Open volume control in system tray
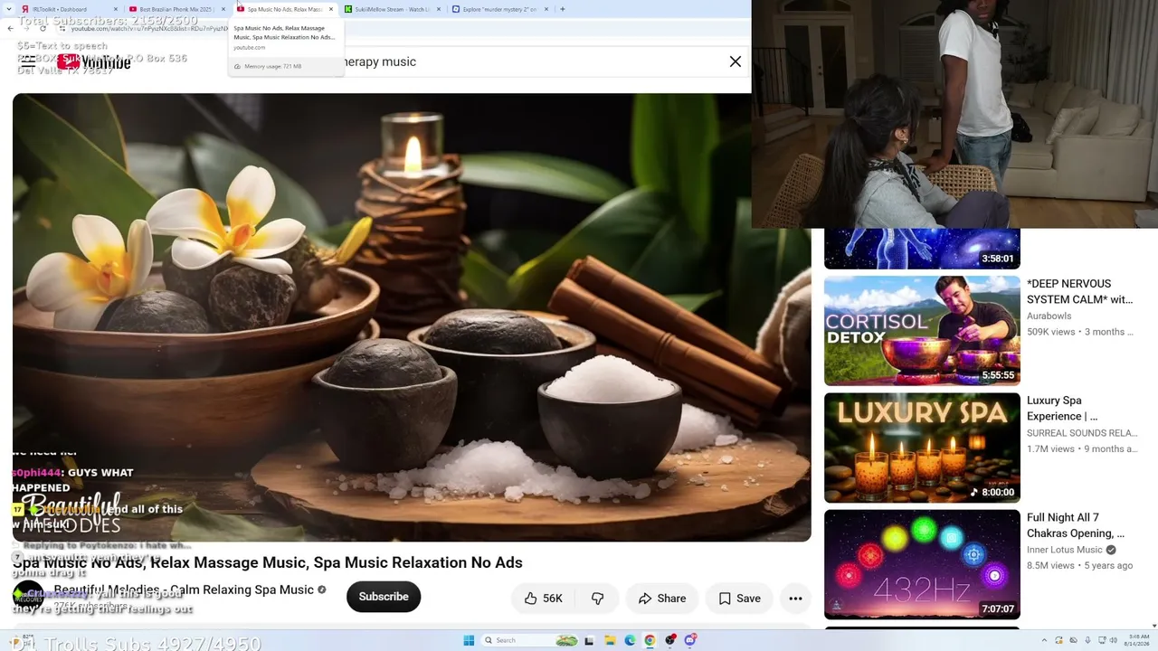Viewport: 1158px width, 651px height. tap(1113, 640)
